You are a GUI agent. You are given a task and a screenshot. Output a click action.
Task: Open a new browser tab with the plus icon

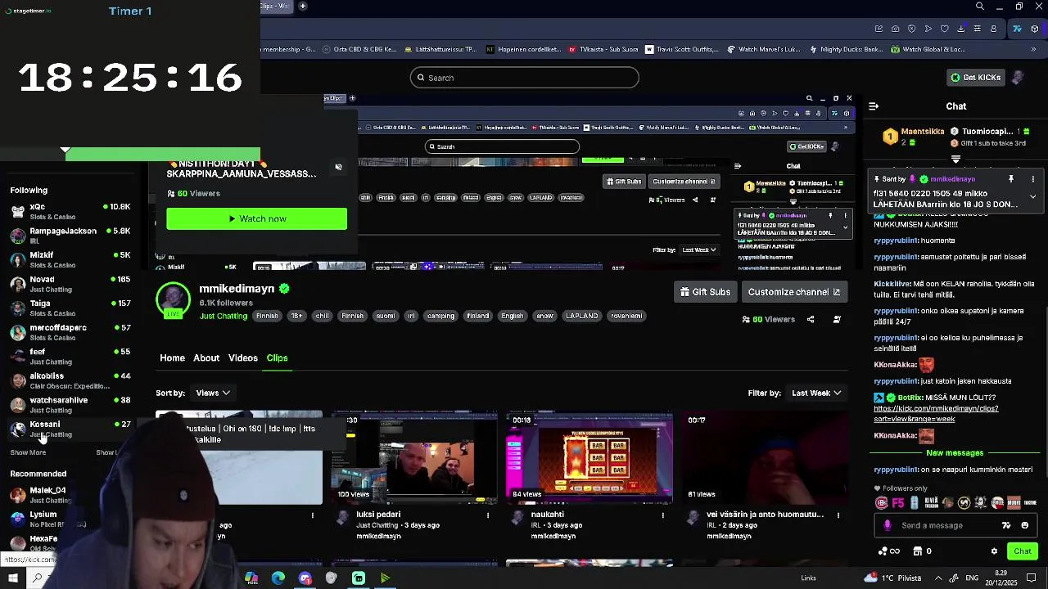(x=302, y=7)
